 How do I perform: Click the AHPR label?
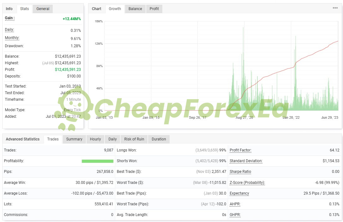(235, 204)
